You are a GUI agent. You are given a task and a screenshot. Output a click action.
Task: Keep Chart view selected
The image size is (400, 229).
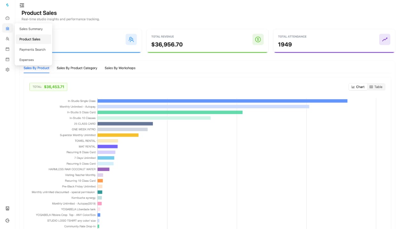pyautogui.click(x=358, y=87)
